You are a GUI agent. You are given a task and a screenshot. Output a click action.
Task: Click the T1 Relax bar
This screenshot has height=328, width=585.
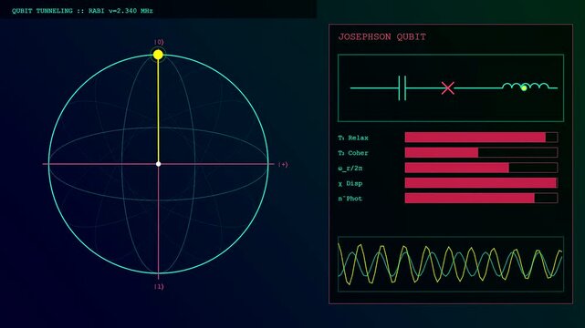[x=481, y=138]
